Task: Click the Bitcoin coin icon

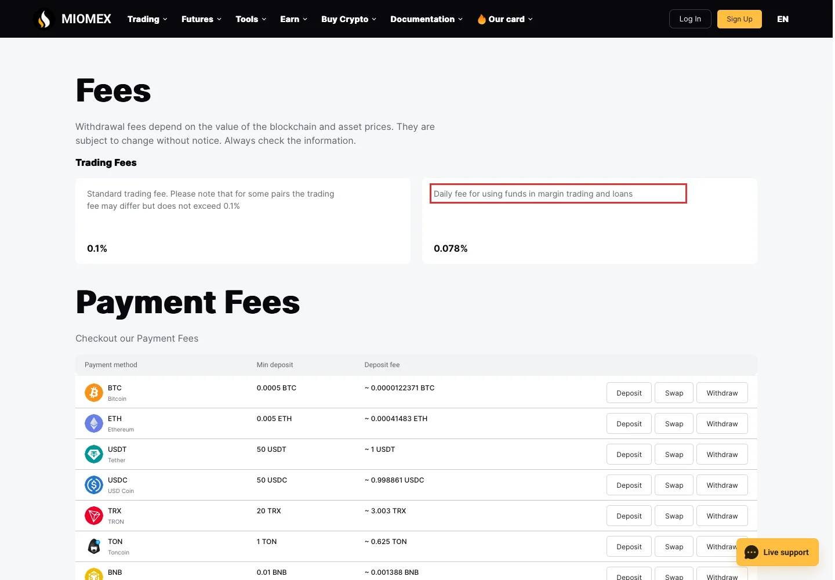Action: pyautogui.click(x=94, y=393)
